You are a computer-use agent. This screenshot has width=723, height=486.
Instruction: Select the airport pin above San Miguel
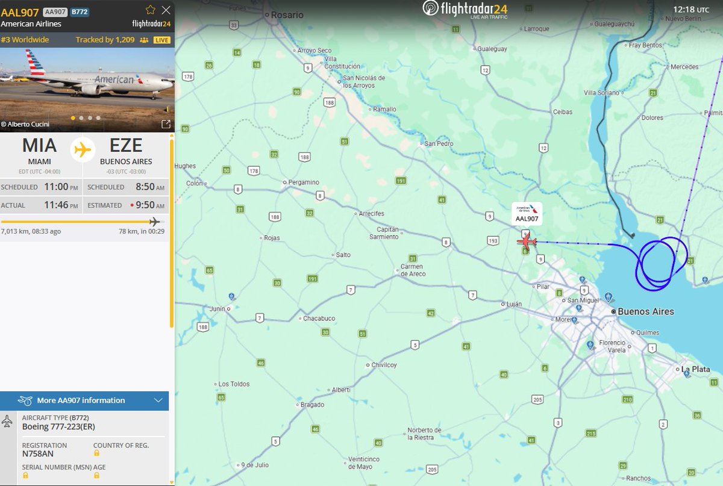[582, 280]
